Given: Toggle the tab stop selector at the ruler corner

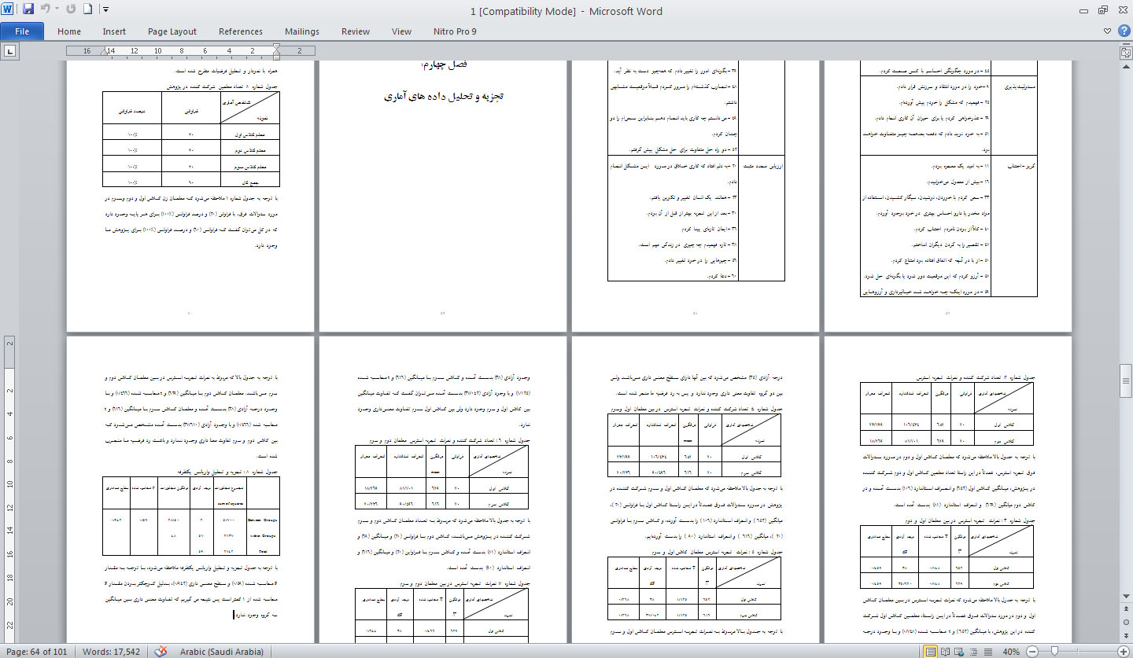Looking at the screenshot, I should click(x=10, y=52).
